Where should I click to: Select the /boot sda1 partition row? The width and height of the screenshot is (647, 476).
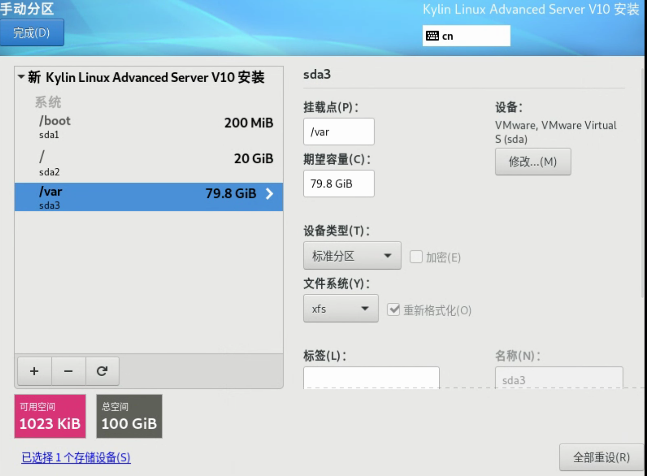149,127
